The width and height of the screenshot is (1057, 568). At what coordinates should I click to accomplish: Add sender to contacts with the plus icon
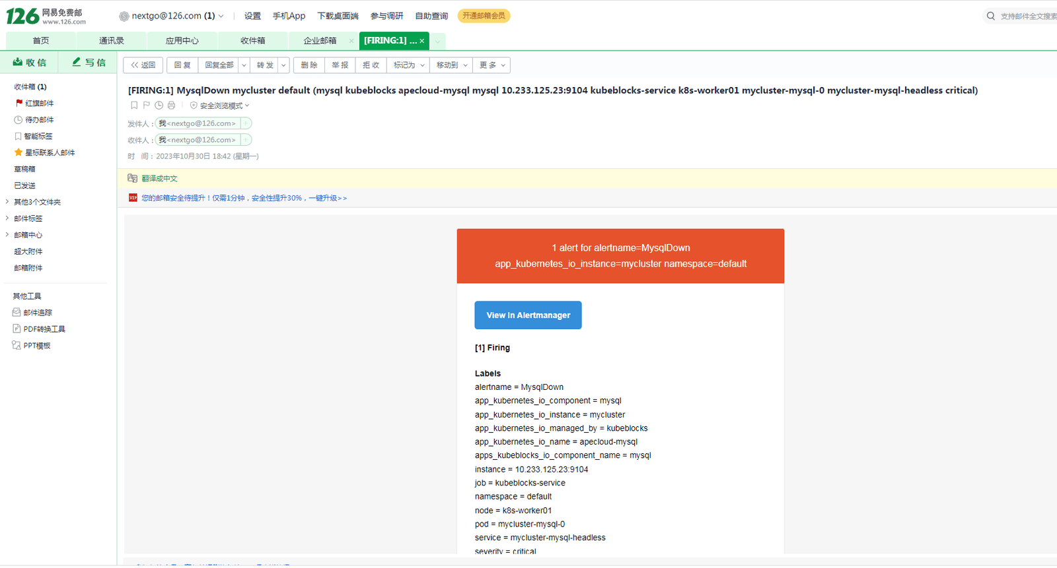[x=246, y=123]
